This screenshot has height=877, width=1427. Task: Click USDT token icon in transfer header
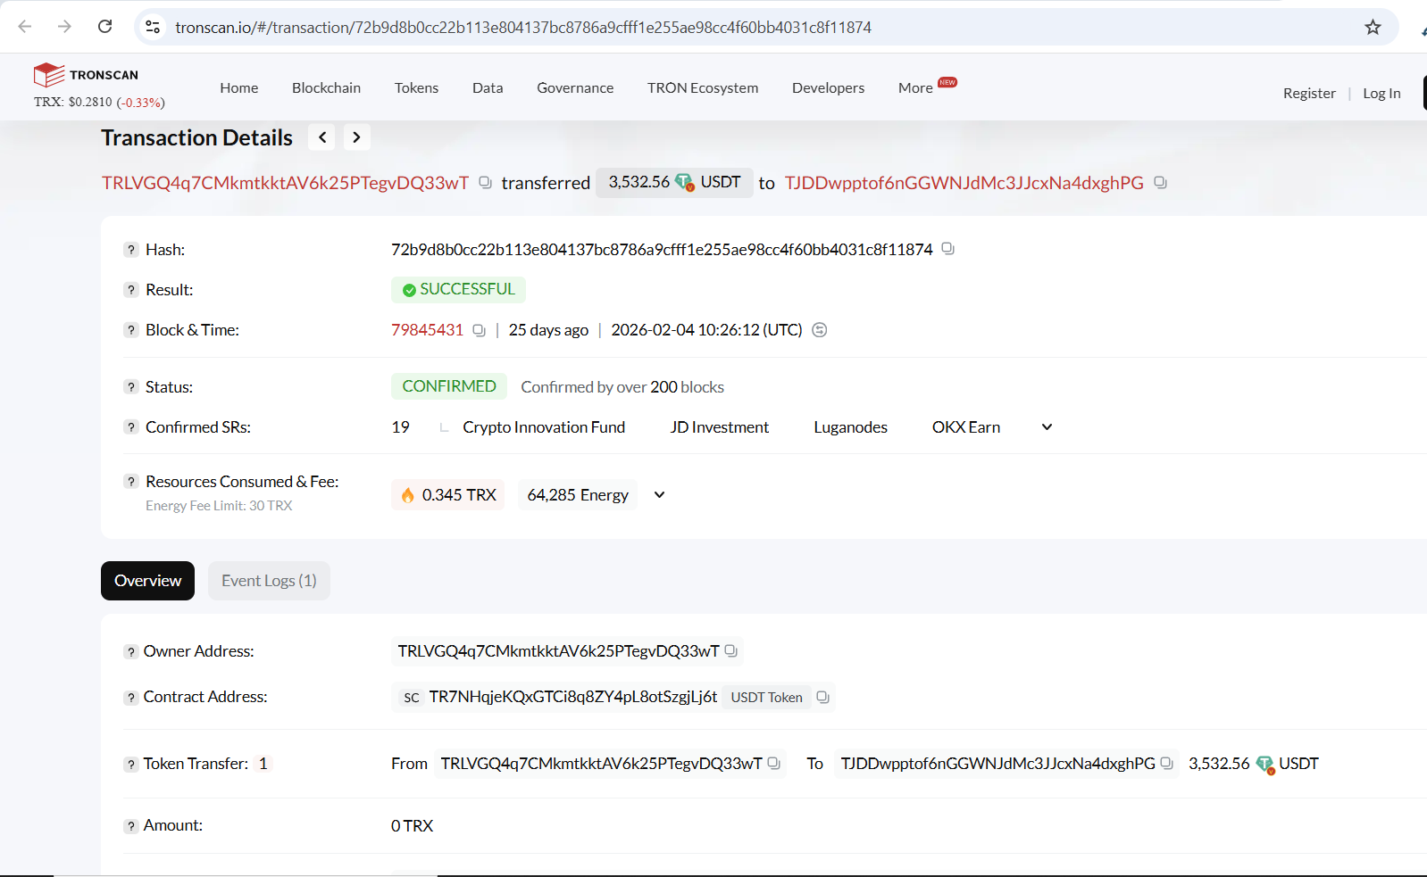pyautogui.click(x=685, y=182)
